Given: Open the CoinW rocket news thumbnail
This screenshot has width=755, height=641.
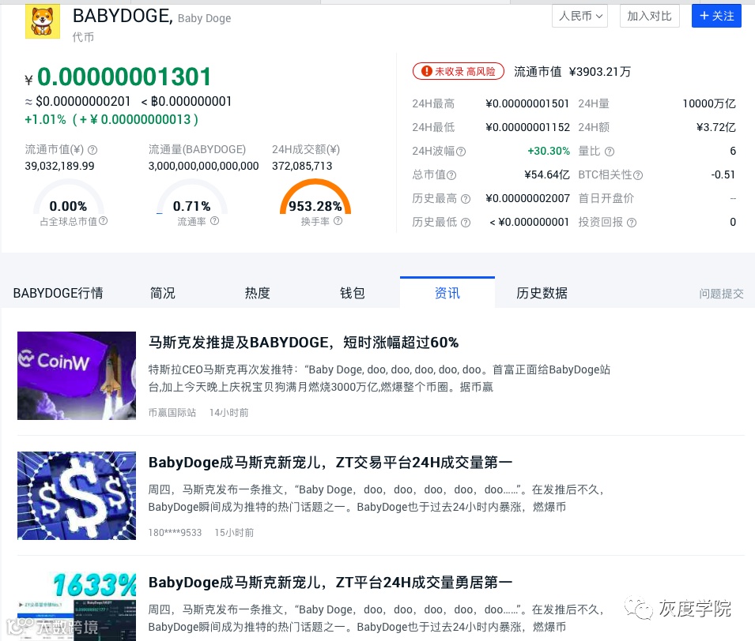Looking at the screenshot, I should pyautogui.click(x=77, y=376).
